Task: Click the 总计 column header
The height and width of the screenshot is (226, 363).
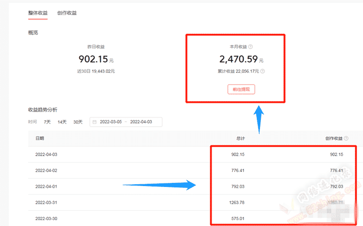Action: point(240,138)
